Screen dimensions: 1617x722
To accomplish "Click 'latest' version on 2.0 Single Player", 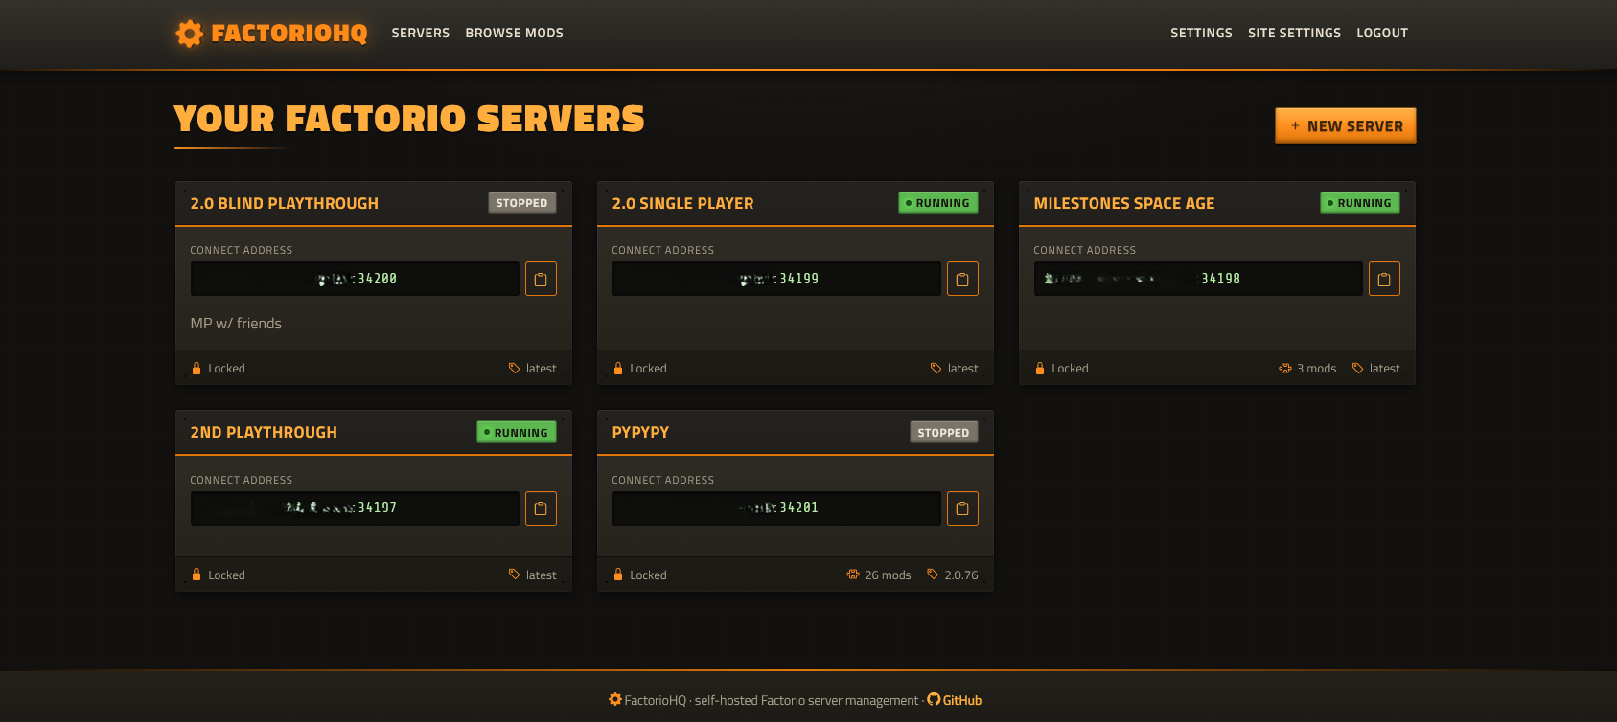I will click(x=963, y=368).
